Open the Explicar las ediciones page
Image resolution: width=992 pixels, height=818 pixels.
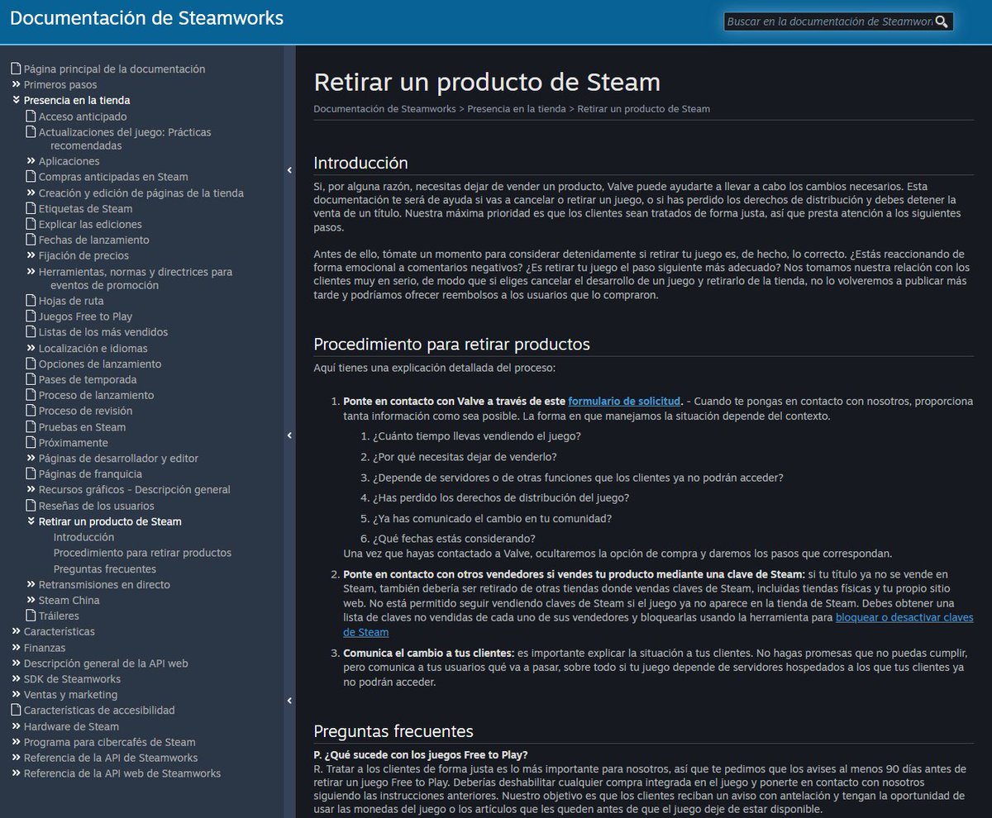coord(90,225)
